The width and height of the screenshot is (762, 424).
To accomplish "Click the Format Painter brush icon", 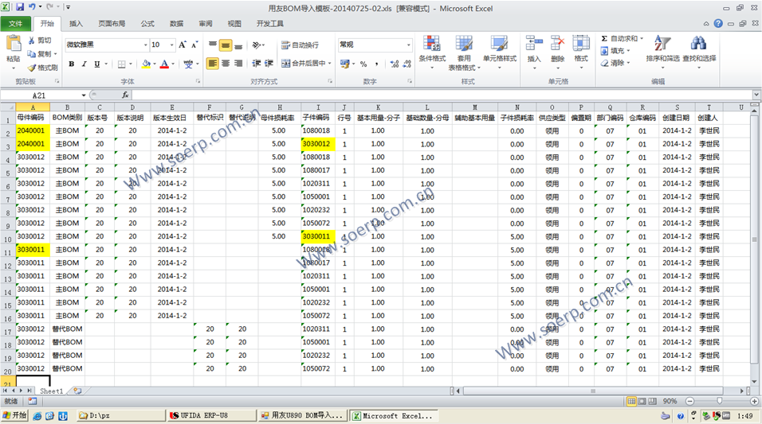I will click(32, 68).
